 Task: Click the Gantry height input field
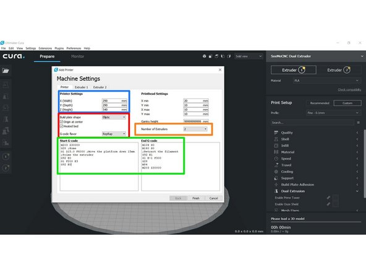195,121
